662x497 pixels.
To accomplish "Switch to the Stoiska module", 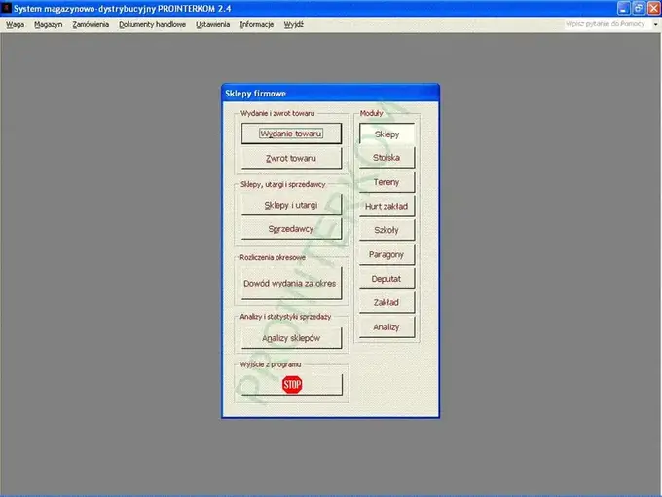I will pos(386,158).
